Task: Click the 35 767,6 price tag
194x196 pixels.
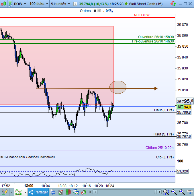Action: [x=184, y=136]
